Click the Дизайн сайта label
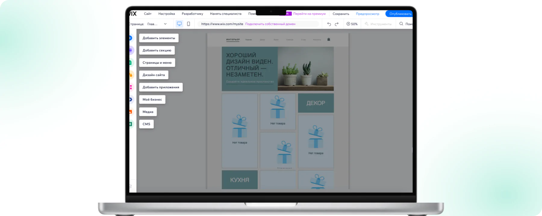Image resolution: width=542 pixels, height=216 pixels. tap(154, 75)
